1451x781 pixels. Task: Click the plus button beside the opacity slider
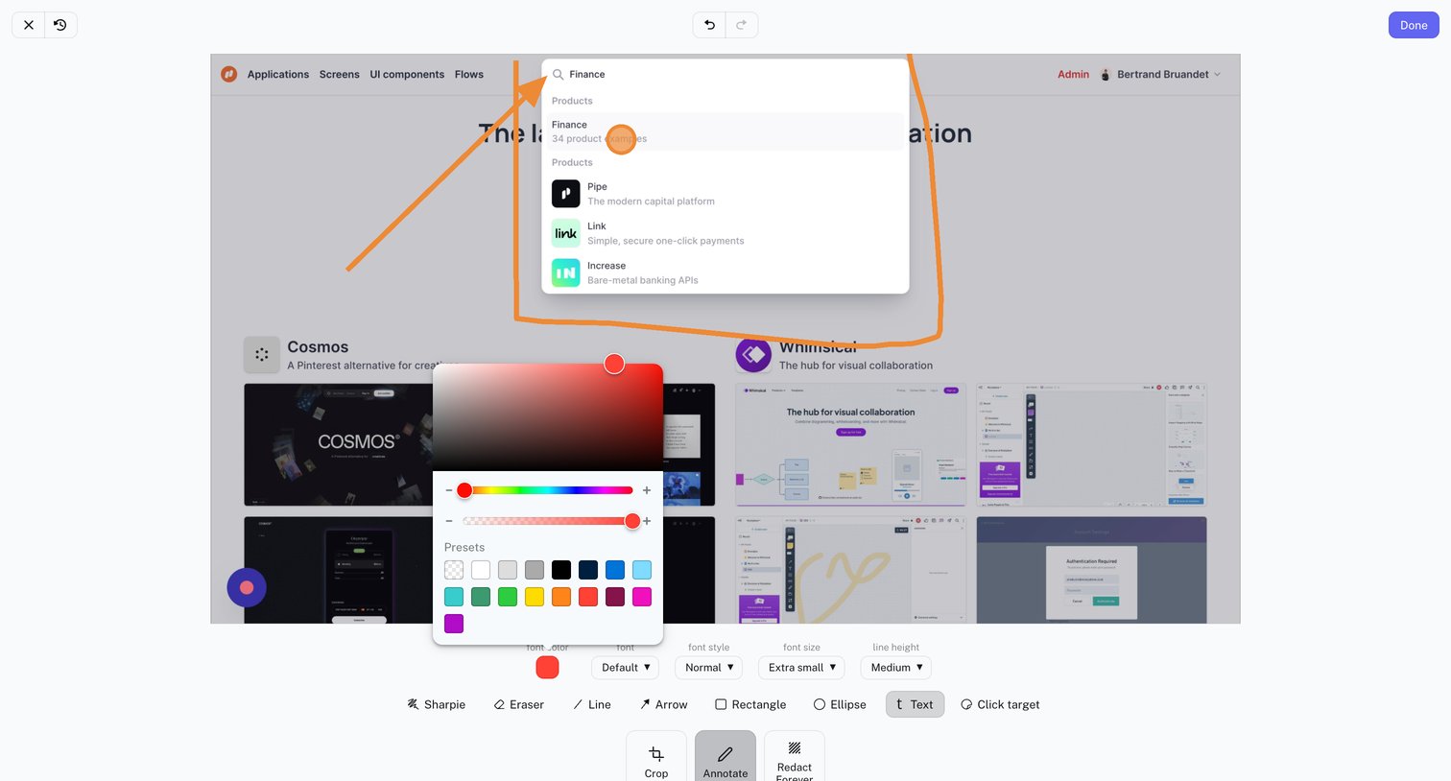647,521
